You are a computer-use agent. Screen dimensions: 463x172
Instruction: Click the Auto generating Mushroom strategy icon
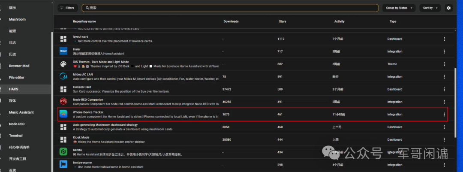click(x=63, y=127)
